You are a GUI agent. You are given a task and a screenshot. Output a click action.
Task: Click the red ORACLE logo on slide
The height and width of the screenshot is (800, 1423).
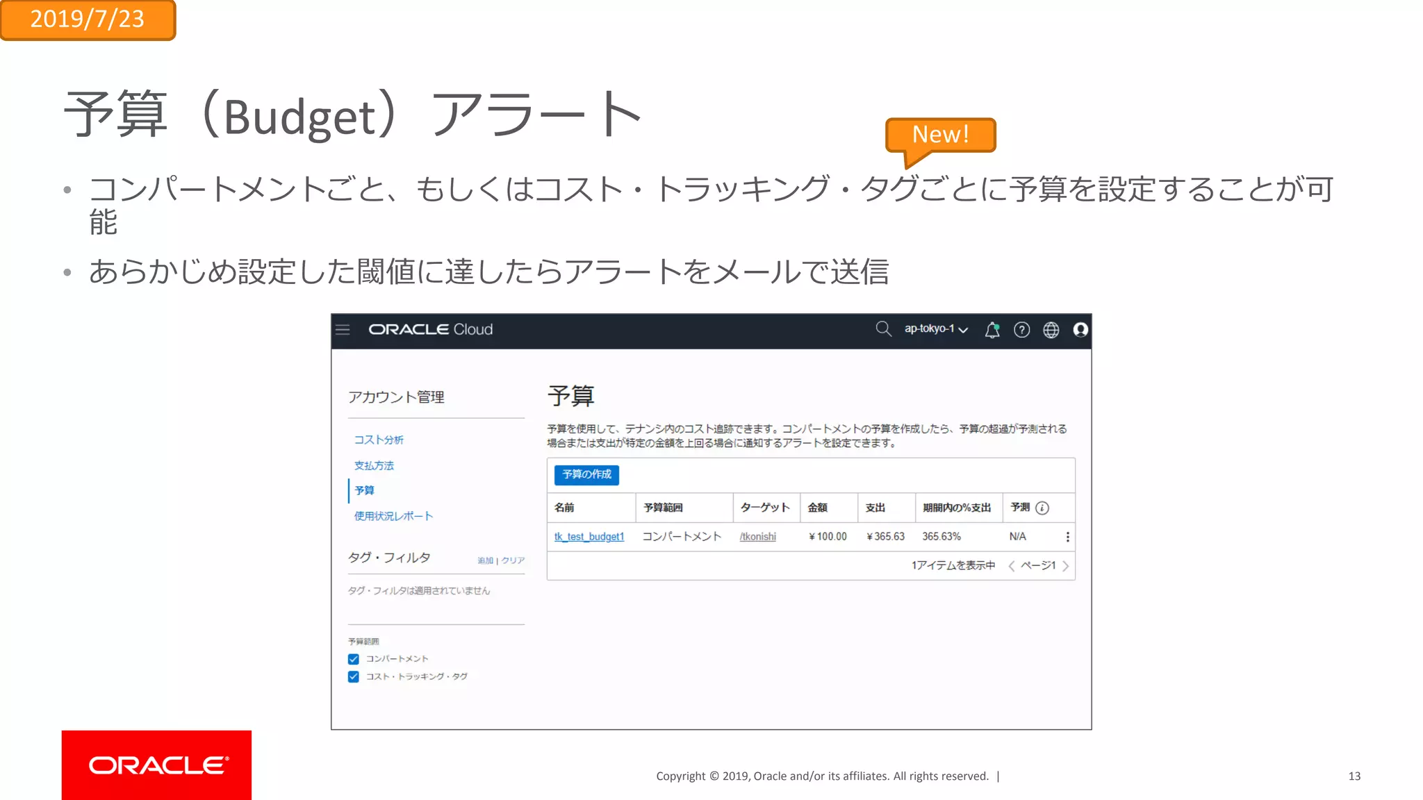pos(156,765)
